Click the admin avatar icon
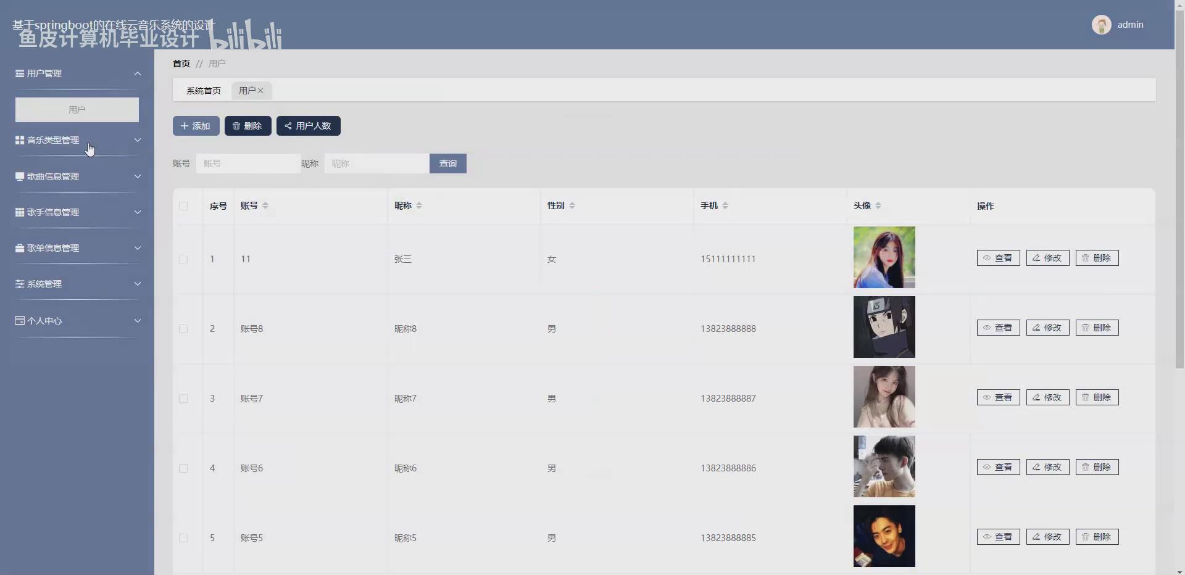This screenshot has height=575, width=1185. coord(1101,25)
